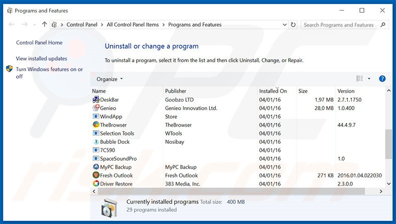Screen dimensions: 396x224
Task: Click the Fresh Outlook program icon
Action: (96, 175)
